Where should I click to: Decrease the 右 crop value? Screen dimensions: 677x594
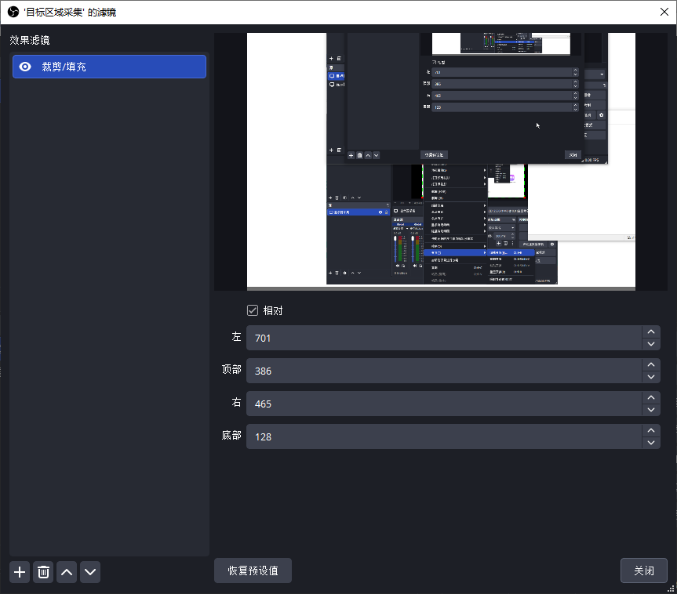pos(651,410)
